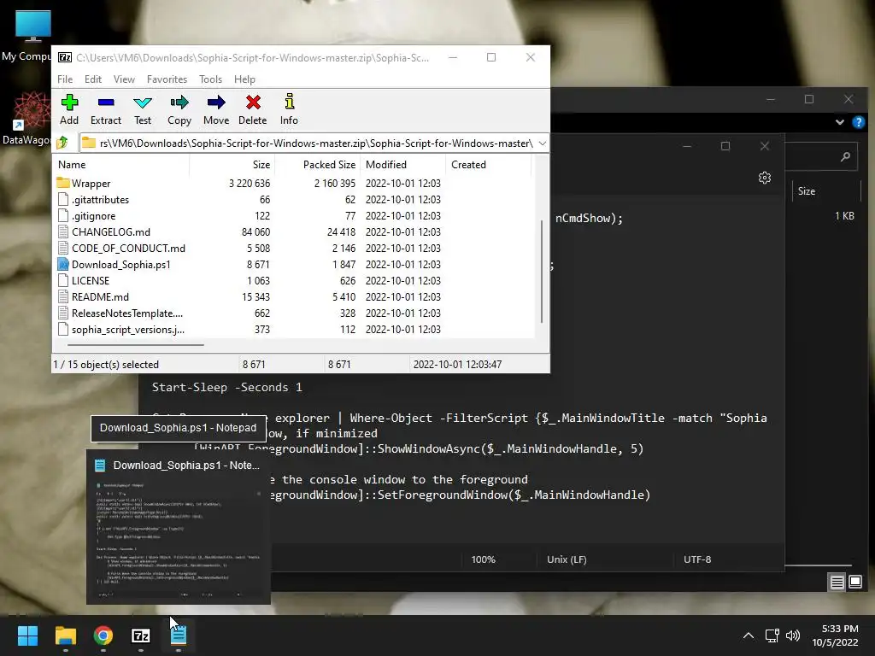Open the File menu in 7-Zip
This screenshot has height=656, width=875.
65,79
